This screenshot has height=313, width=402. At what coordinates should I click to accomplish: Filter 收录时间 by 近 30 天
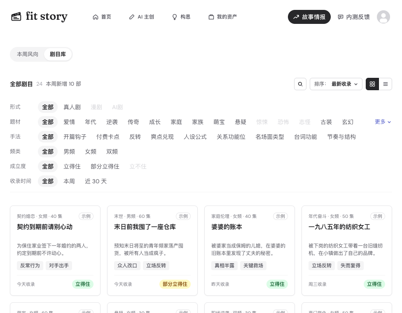point(96,182)
